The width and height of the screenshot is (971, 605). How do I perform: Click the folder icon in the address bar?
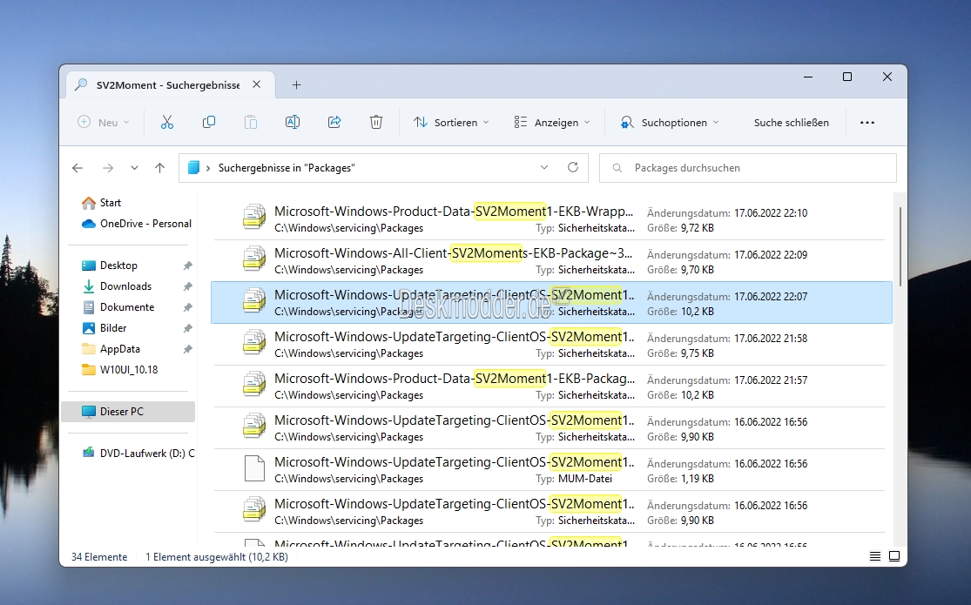coord(194,168)
